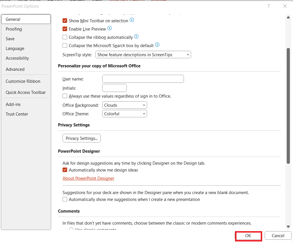Viewport: 293px width, 242px height.
Task: Open info tip for Enable Live Preview
Action: pyautogui.click(x=109, y=28)
